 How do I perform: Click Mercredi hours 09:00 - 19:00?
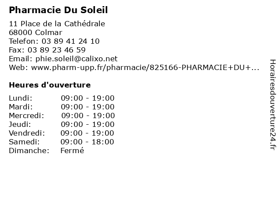(88, 115)
